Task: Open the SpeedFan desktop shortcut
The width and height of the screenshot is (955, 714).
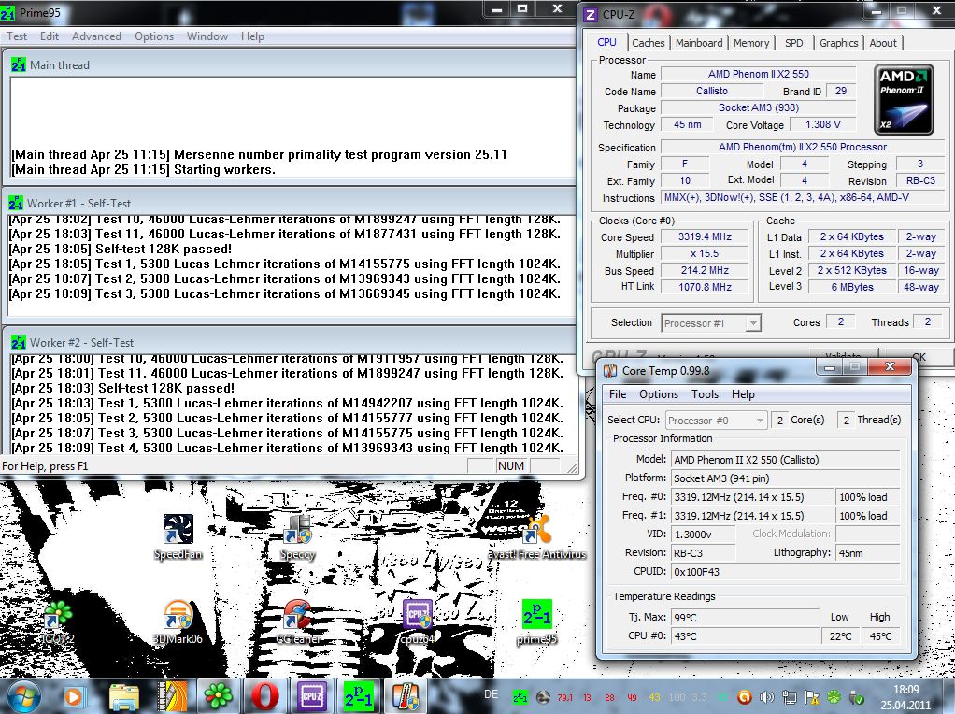Action: (178, 536)
